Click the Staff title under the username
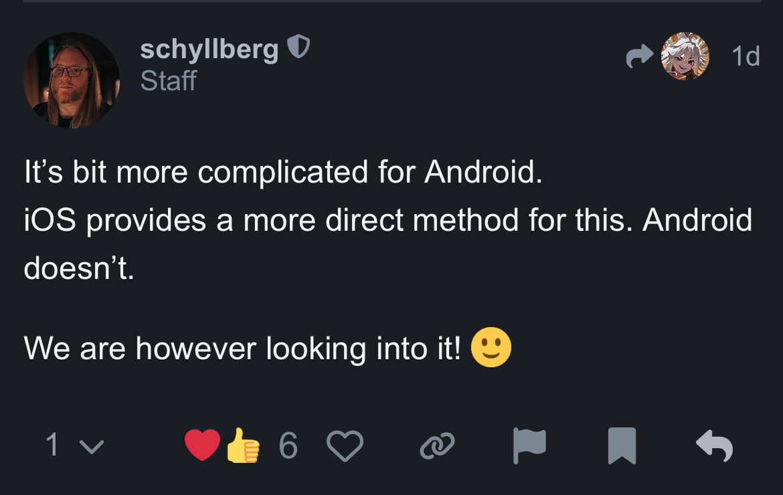 click(168, 81)
